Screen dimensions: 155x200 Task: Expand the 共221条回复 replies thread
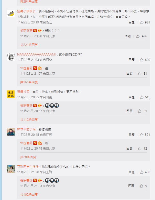29,45
